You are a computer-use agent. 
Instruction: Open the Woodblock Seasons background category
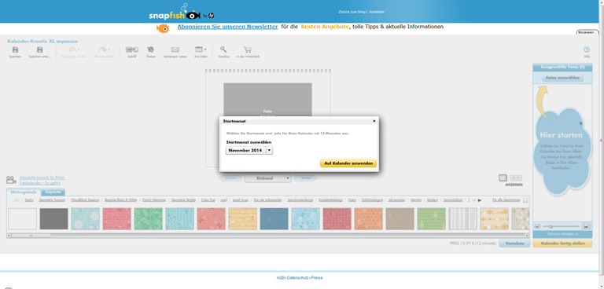[x=85, y=200]
